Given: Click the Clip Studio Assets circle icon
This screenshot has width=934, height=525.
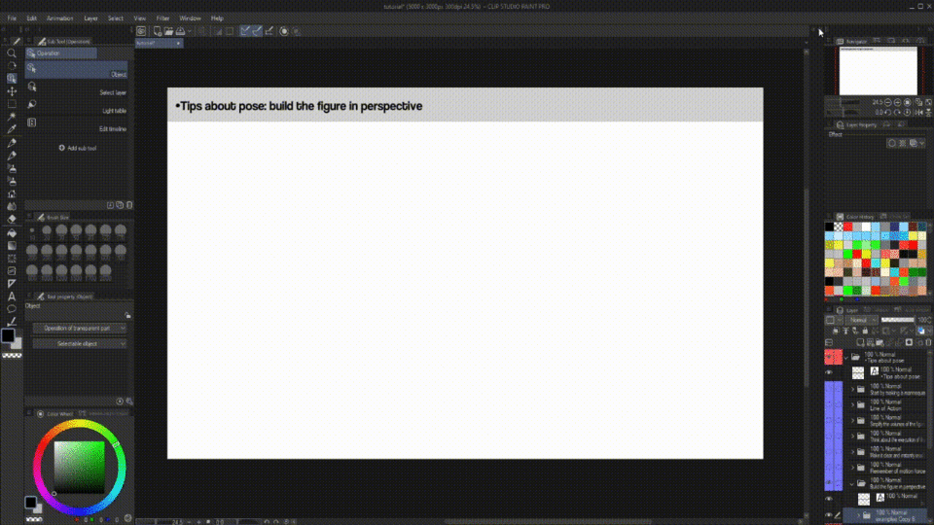Looking at the screenshot, I should point(284,31).
